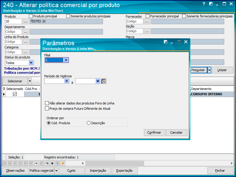Open the Departamento lookup ellipsis button
The image size is (236, 177).
pos(26,32)
